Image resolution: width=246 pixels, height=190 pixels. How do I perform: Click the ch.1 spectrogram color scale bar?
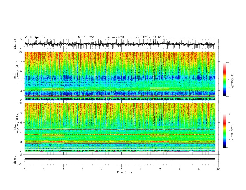click(225, 79)
